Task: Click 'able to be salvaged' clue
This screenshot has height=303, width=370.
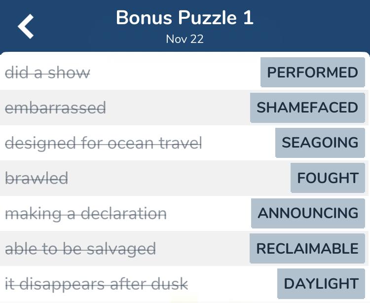Action: click(x=80, y=249)
